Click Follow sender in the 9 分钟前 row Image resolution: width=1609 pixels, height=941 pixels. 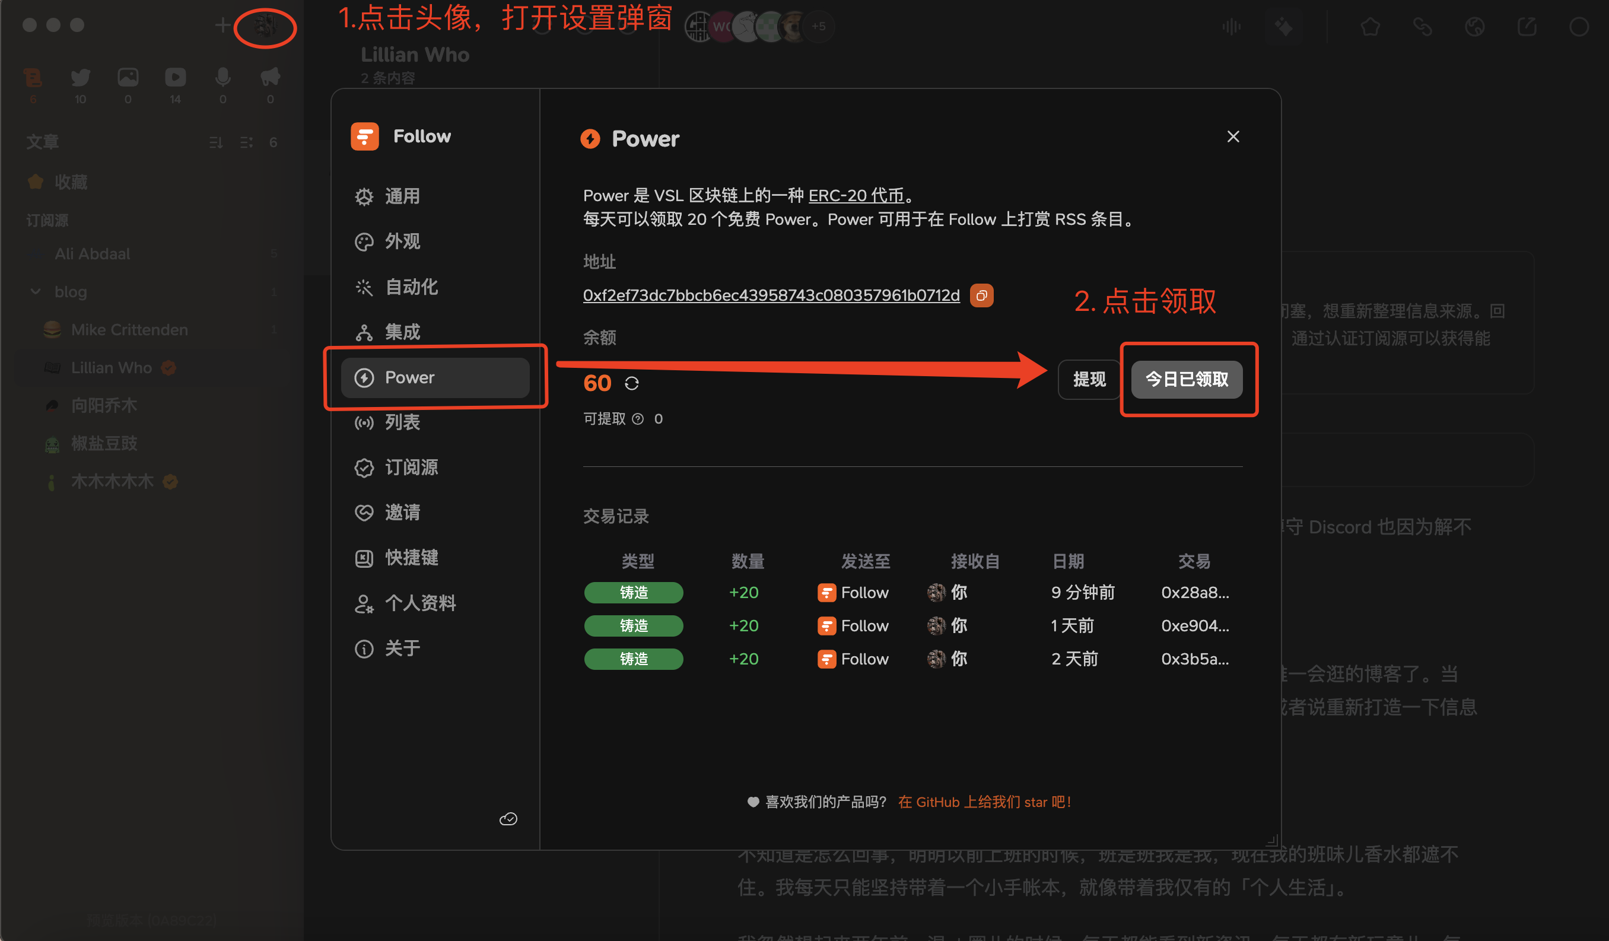pyautogui.click(x=853, y=593)
